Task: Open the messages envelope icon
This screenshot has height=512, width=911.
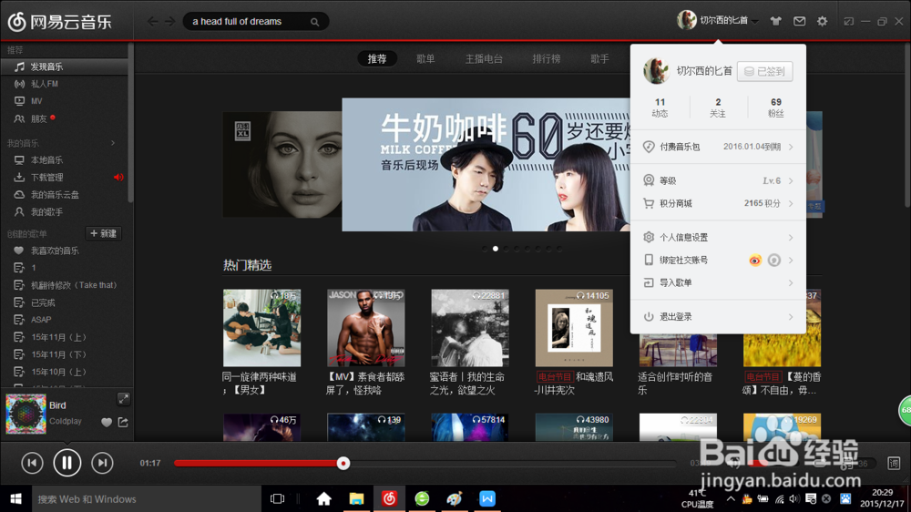Action: (800, 21)
